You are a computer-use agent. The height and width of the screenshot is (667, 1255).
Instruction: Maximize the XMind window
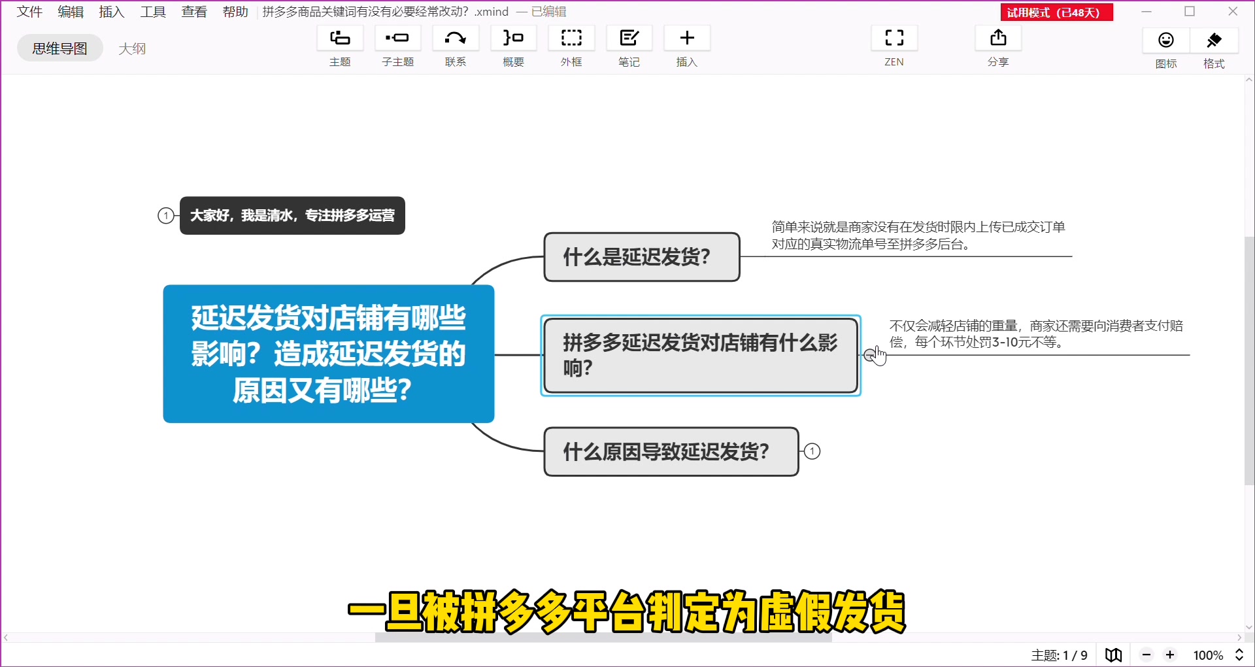click(x=1190, y=12)
